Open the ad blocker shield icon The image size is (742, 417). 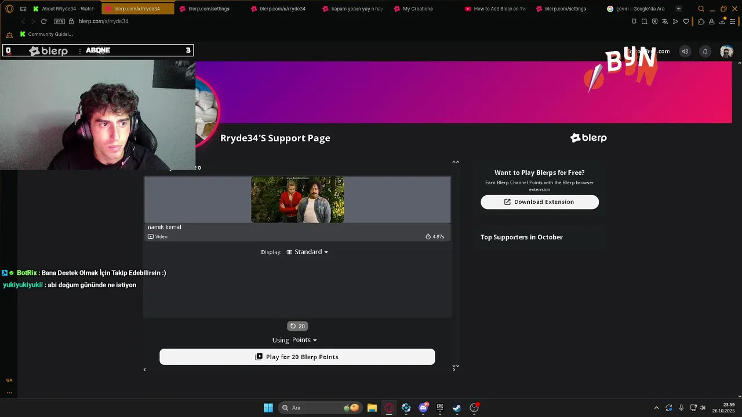click(x=654, y=21)
